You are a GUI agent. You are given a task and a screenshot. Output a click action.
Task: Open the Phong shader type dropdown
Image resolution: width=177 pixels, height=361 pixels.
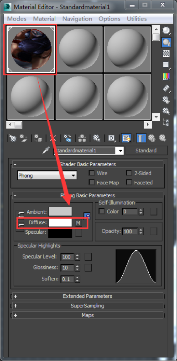click(x=47, y=176)
